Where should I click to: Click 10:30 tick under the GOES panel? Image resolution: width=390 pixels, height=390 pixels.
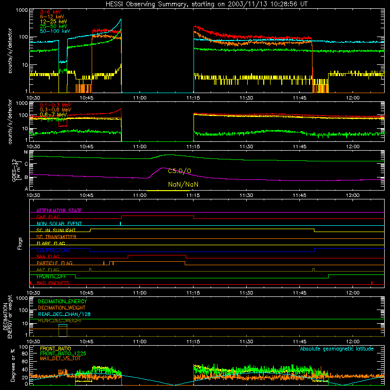(33, 195)
